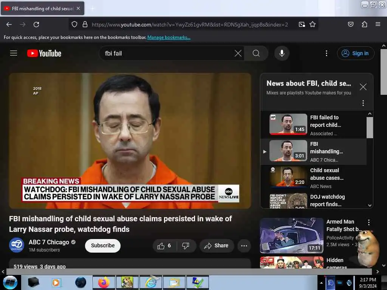Open a new browser tab
This screenshot has width=387, height=290.
coord(92,9)
